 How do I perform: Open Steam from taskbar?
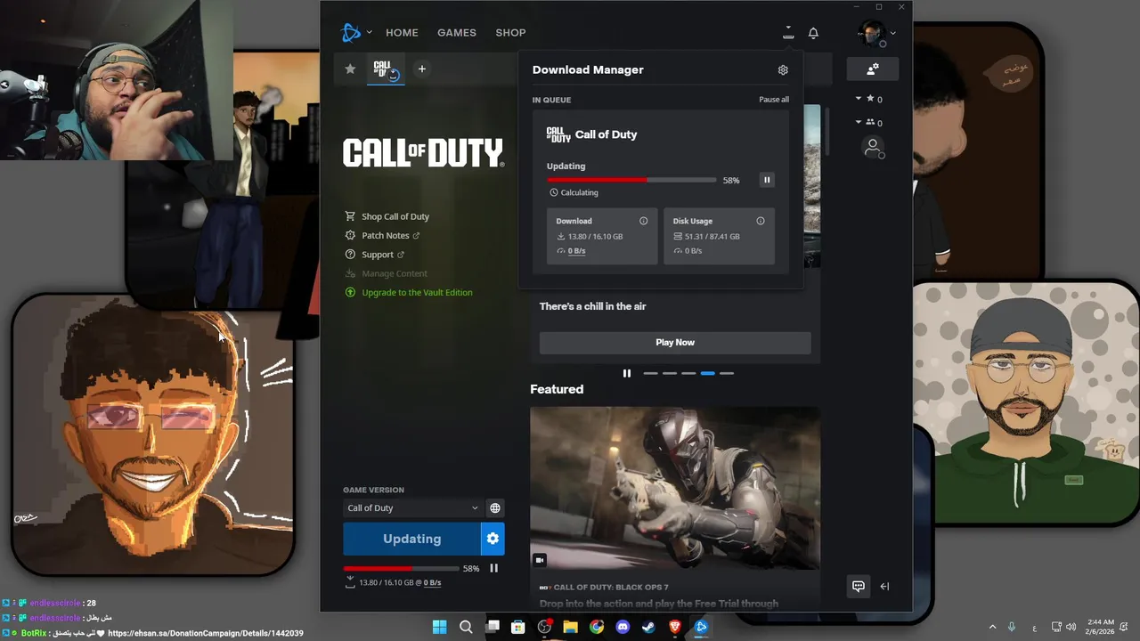pos(649,627)
